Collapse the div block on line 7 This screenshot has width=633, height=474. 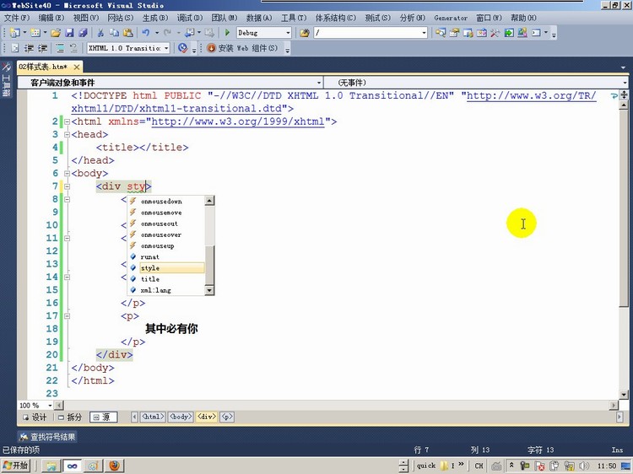click(x=67, y=186)
